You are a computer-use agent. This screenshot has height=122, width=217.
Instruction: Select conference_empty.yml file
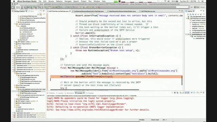(28, 28)
